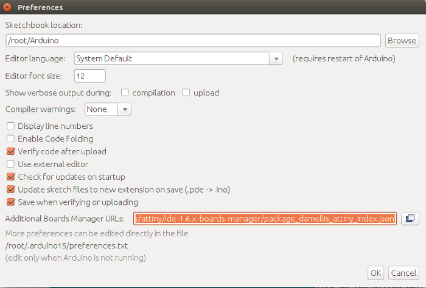Screen dimensions: 426x288
Task: Expand the Editor language dropdown arrow
Action: point(276,58)
